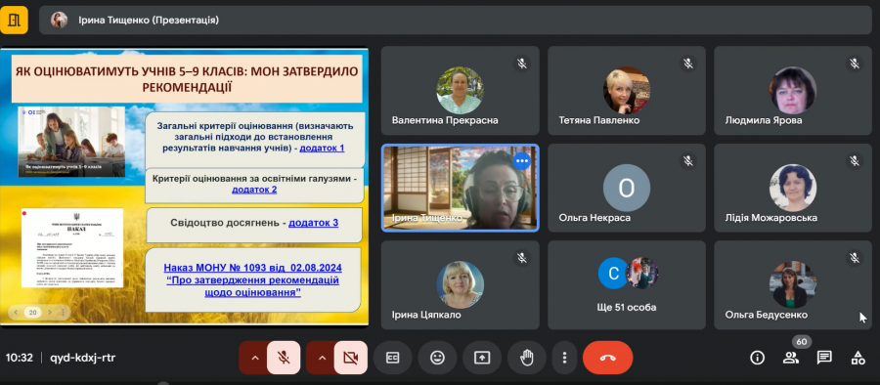Open the activities shapes icon

[x=858, y=358]
